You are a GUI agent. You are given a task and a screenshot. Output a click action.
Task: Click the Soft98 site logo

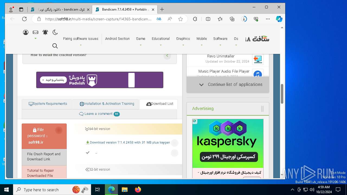pyautogui.click(x=257, y=39)
